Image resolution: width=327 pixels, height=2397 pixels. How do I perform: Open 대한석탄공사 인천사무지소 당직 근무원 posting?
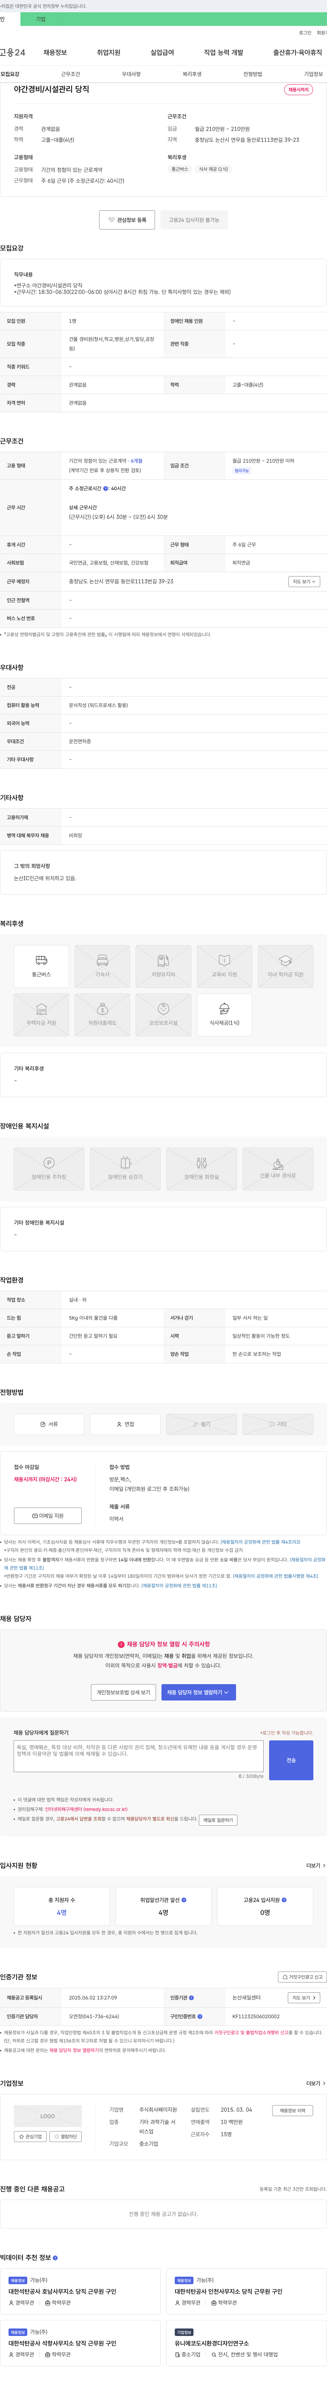[229, 2292]
